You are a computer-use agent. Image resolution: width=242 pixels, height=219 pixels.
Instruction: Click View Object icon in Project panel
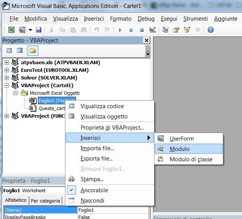(20, 50)
